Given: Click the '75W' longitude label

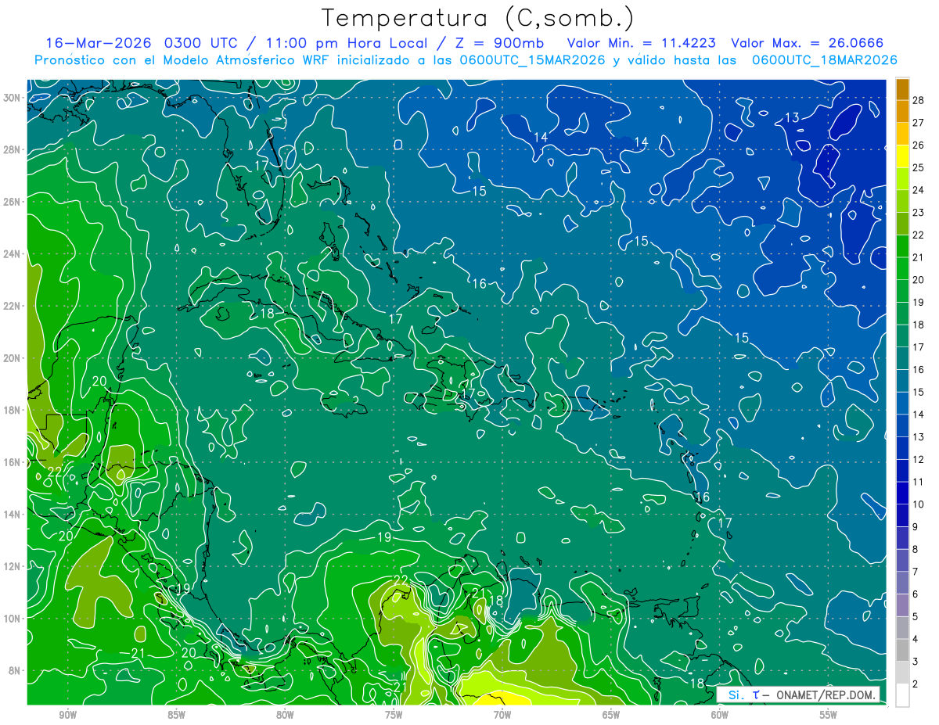Looking at the screenshot, I should [x=394, y=715].
